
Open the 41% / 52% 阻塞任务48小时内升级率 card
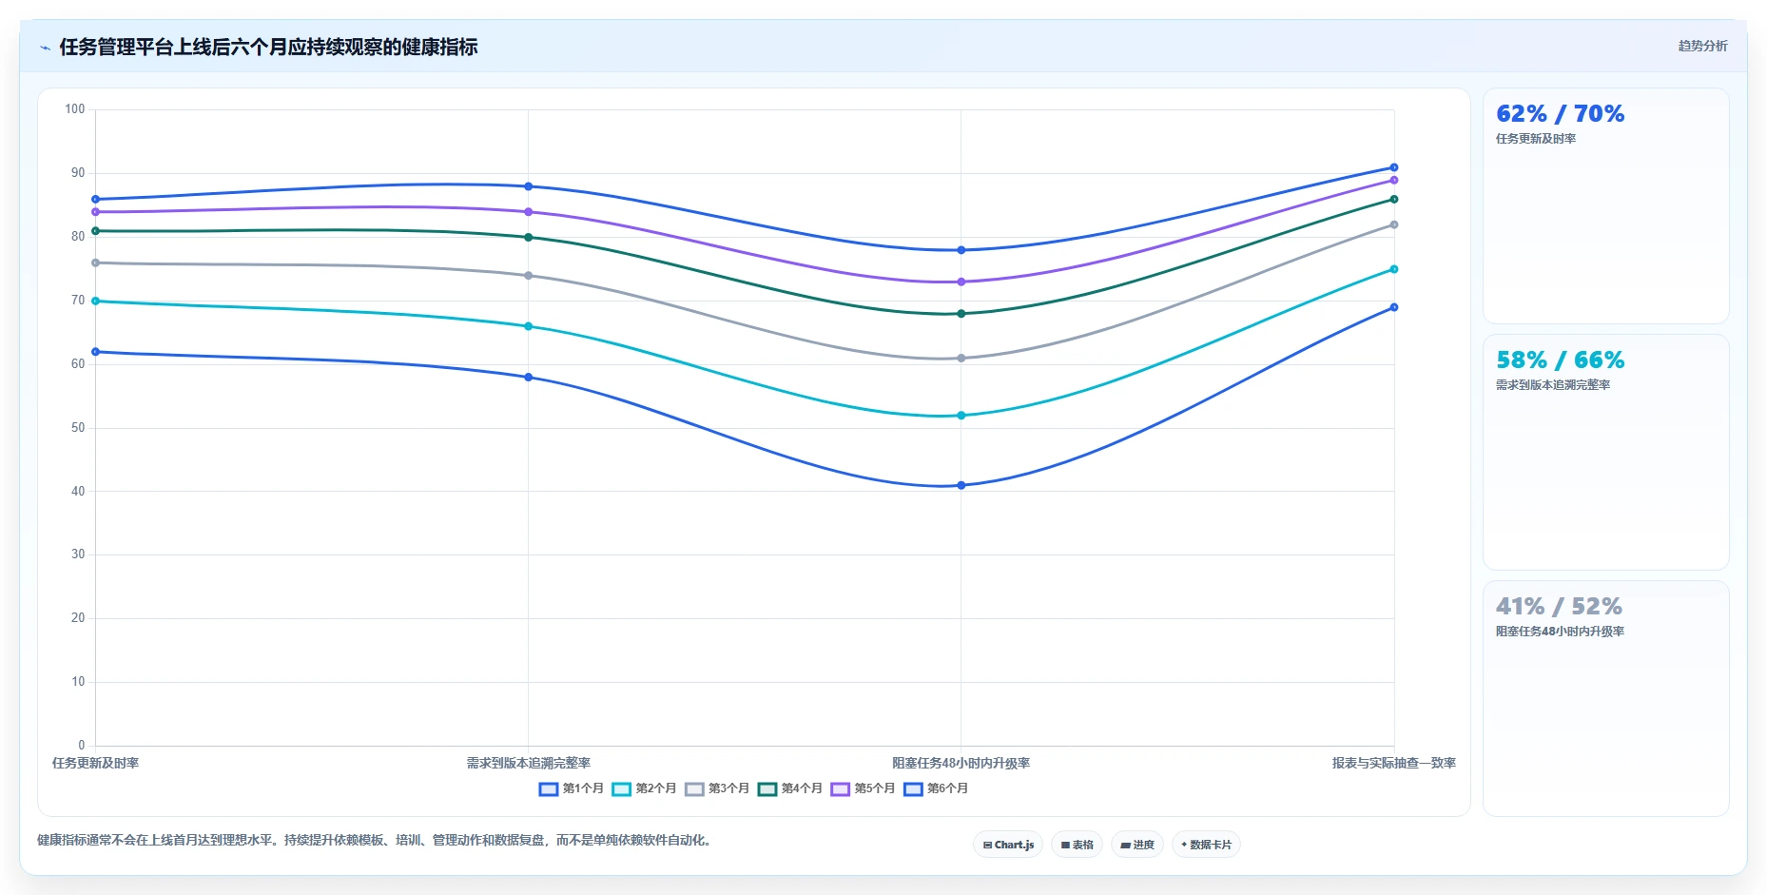point(1605,699)
